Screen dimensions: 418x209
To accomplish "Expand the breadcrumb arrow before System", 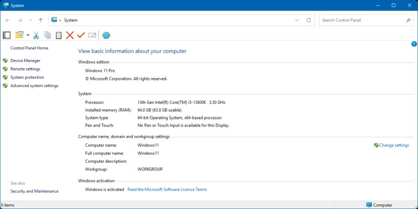I will click(x=60, y=20).
